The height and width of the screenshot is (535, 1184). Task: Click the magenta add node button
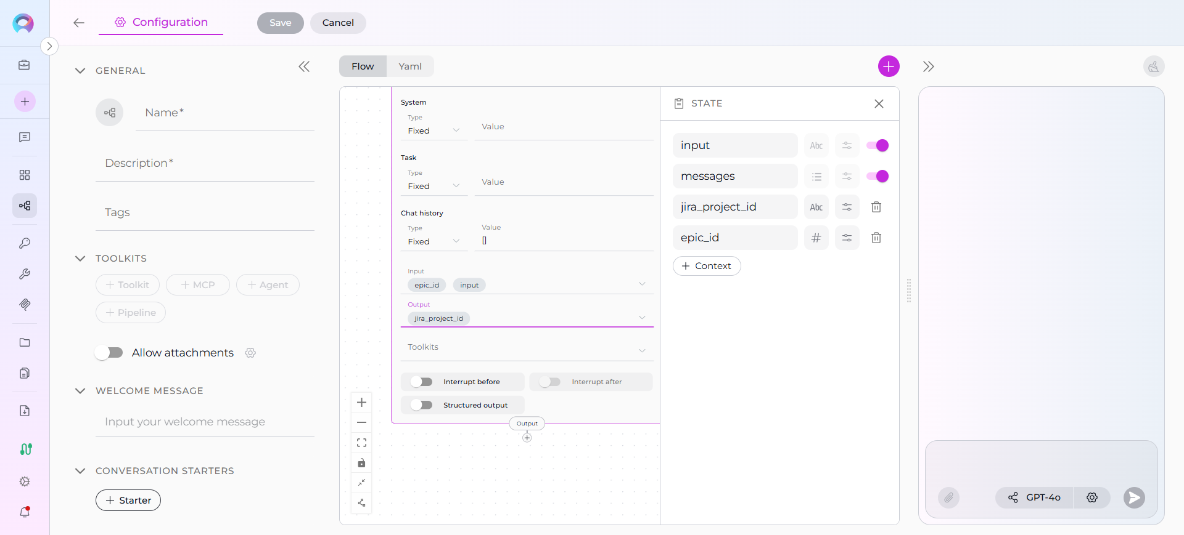(x=889, y=66)
